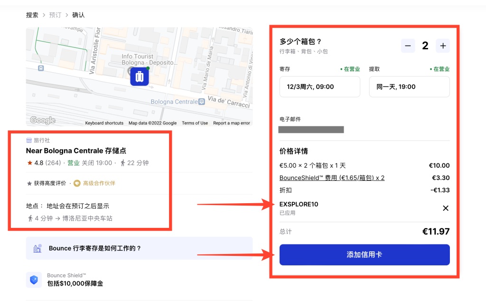Click 包括$10,000保障金 text
This screenshot has width=486, height=301.
[75, 283]
